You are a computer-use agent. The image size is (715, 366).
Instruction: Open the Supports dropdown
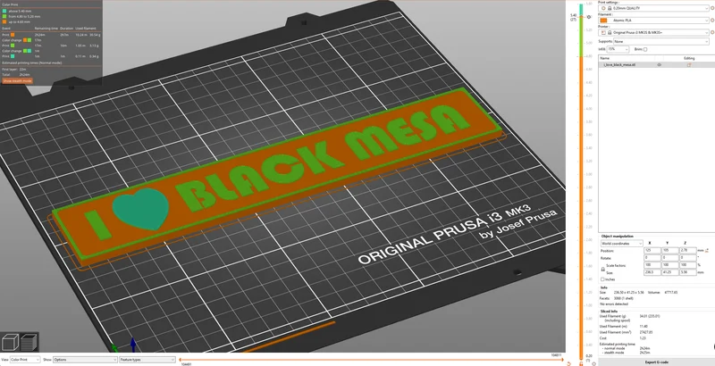pyautogui.click(x=660, y=41)
